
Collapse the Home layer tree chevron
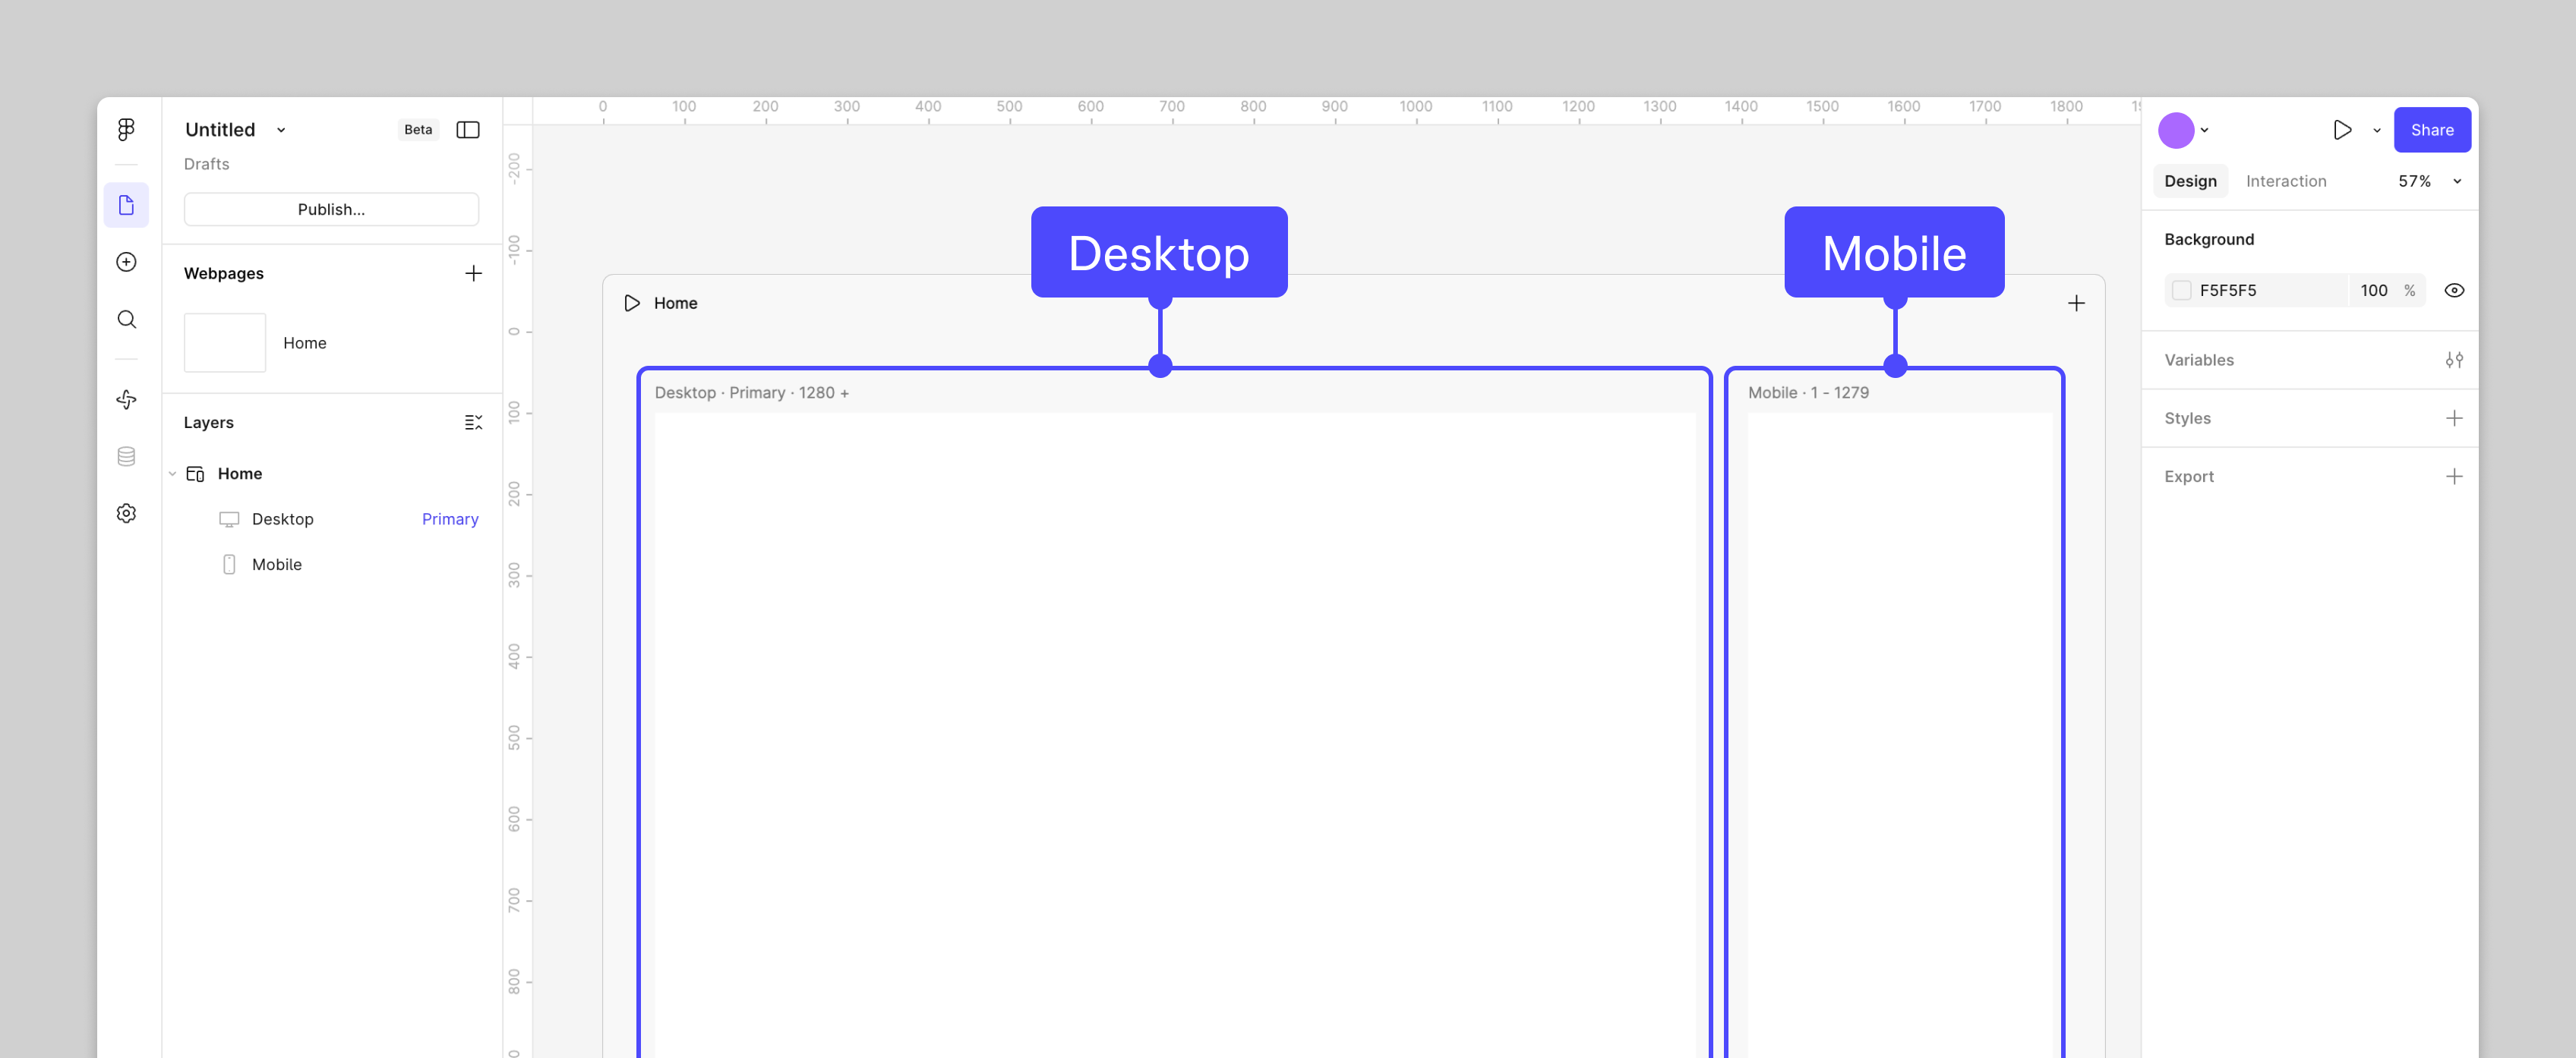coord(173,474)
